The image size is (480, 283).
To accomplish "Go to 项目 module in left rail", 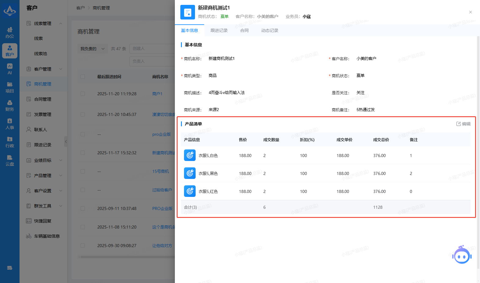I will point(10,87).
